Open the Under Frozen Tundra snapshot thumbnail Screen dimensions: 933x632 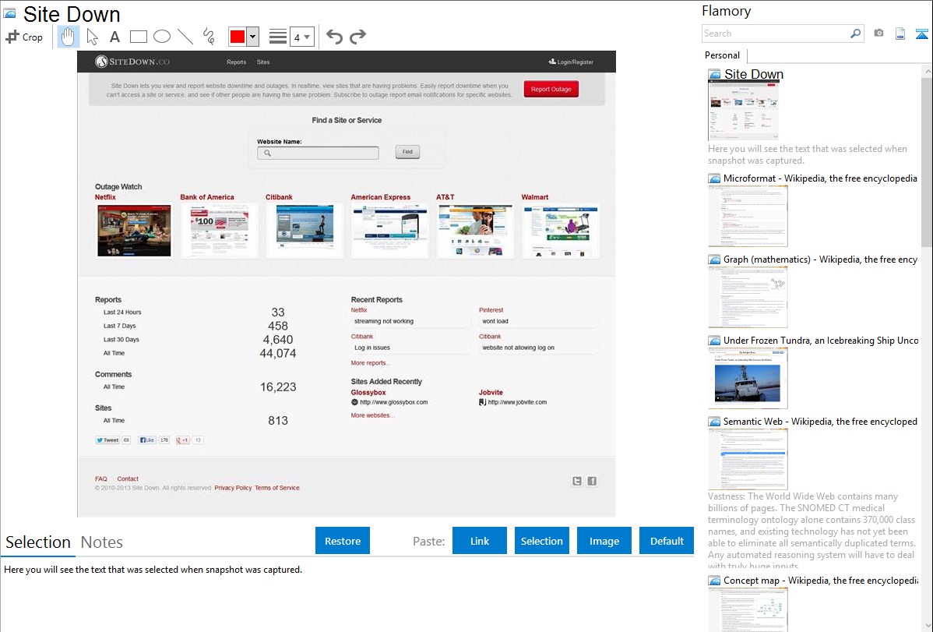click(748, 378)
